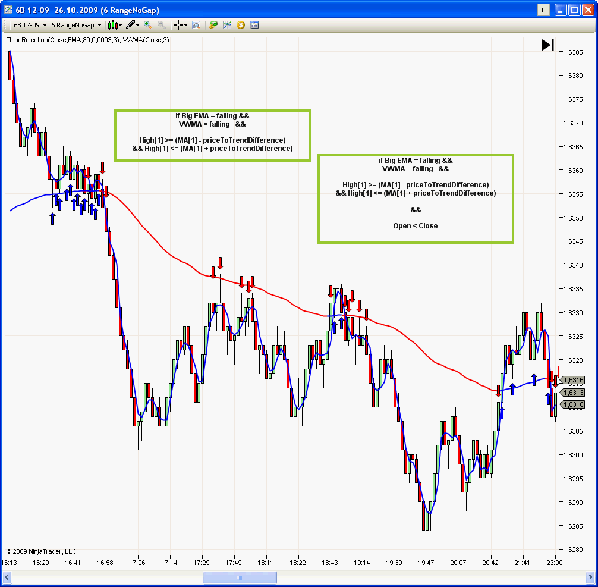
Task: Select the pen drawing tools icon
Action: [130, 25]
